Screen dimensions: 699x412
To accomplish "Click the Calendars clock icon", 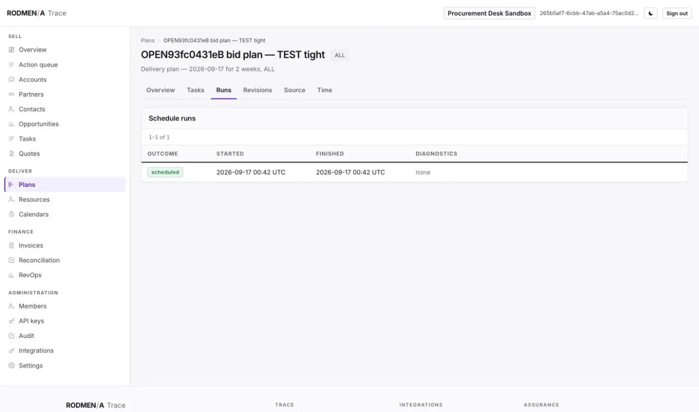I will (x=11, y=214).
